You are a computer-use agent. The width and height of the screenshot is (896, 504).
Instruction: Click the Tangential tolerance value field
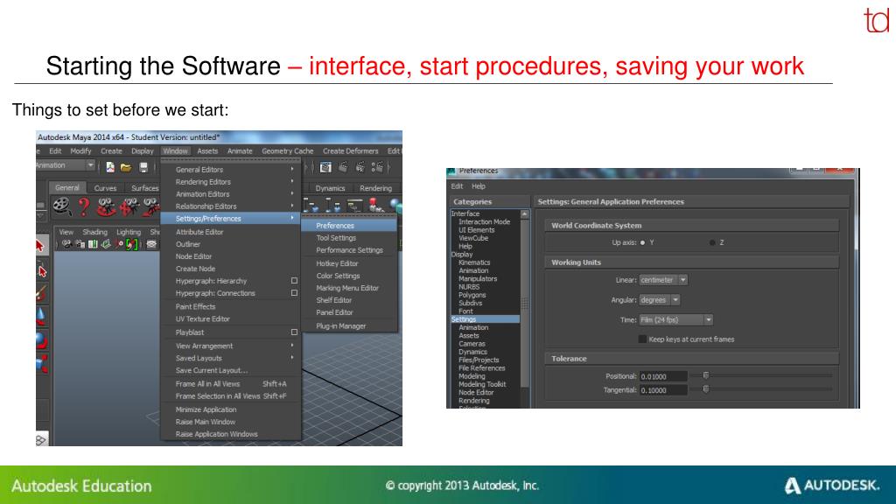[663, 390]
